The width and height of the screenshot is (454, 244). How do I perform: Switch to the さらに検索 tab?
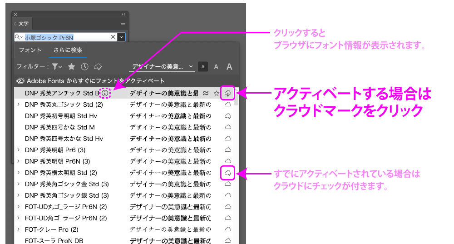[x=68, y=50]
